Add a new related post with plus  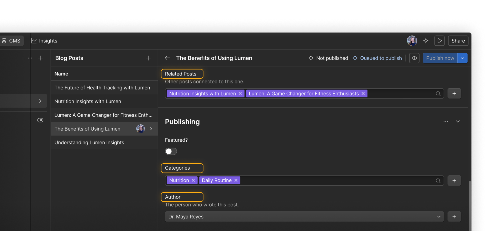454,94
